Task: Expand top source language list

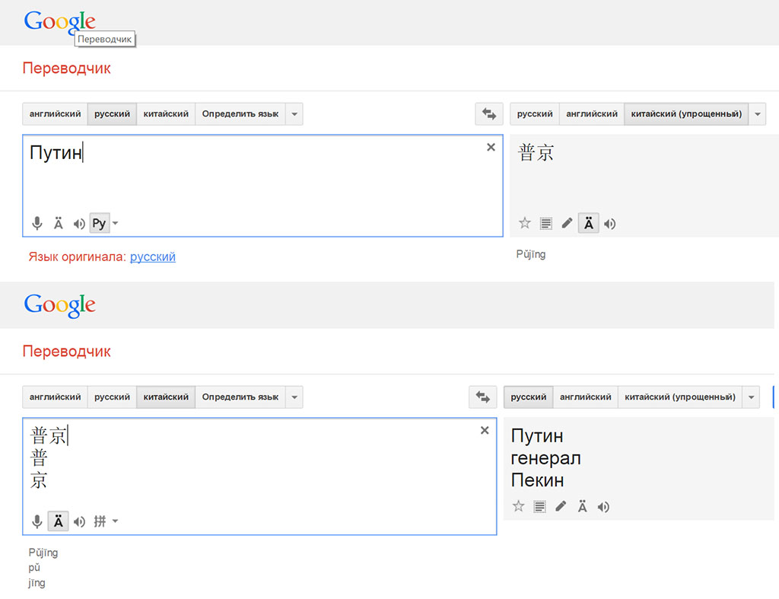Action: tap(294, 114)
